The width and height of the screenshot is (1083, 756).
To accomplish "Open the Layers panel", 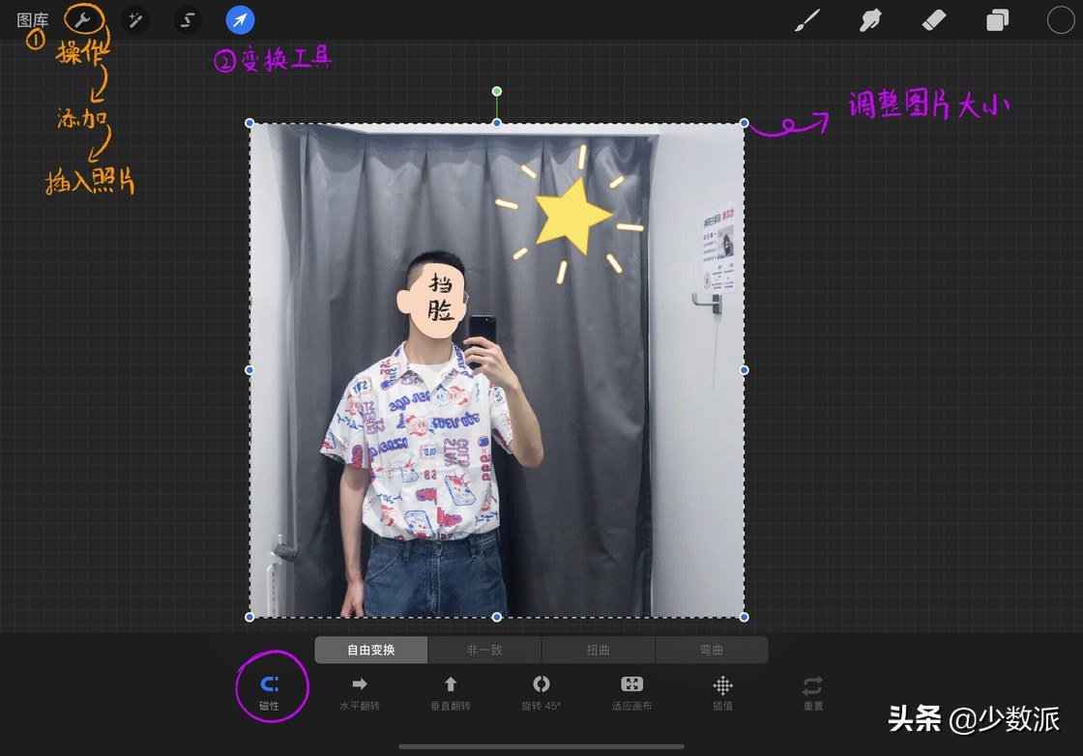I will (x=997, y=19).
